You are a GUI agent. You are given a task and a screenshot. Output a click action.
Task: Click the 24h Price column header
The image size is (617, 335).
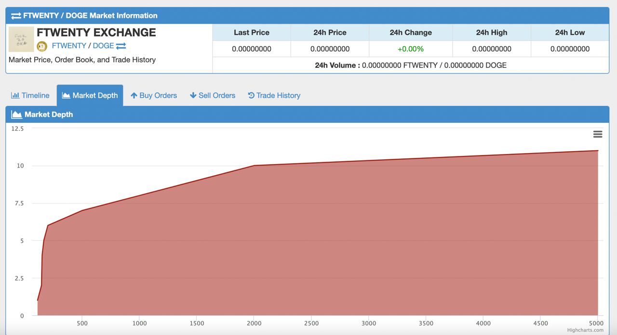330,33
